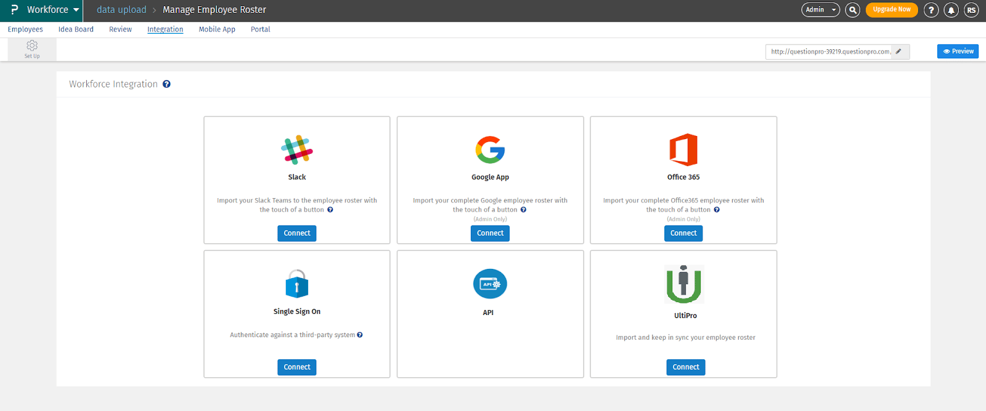Click the Slack card title
986x411 pixels.
pos(297,177)
